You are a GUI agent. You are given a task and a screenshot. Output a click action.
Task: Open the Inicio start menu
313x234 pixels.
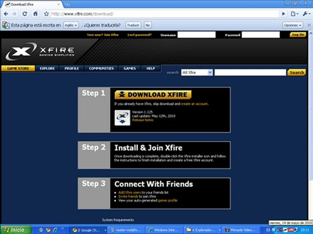coord(16,230)
